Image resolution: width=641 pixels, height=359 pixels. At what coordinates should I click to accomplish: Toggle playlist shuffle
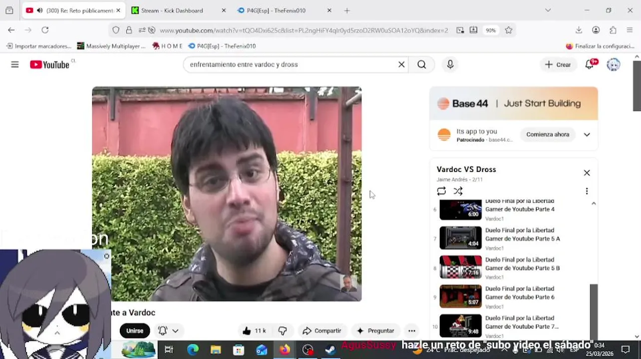458,191
